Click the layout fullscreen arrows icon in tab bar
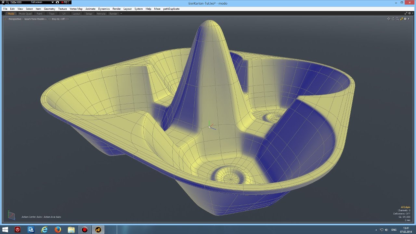 click(406, 13)
